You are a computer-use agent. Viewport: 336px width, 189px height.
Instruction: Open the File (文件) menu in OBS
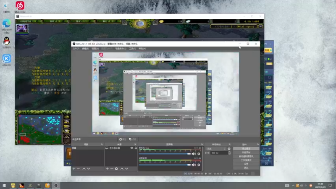pos(76,49)
